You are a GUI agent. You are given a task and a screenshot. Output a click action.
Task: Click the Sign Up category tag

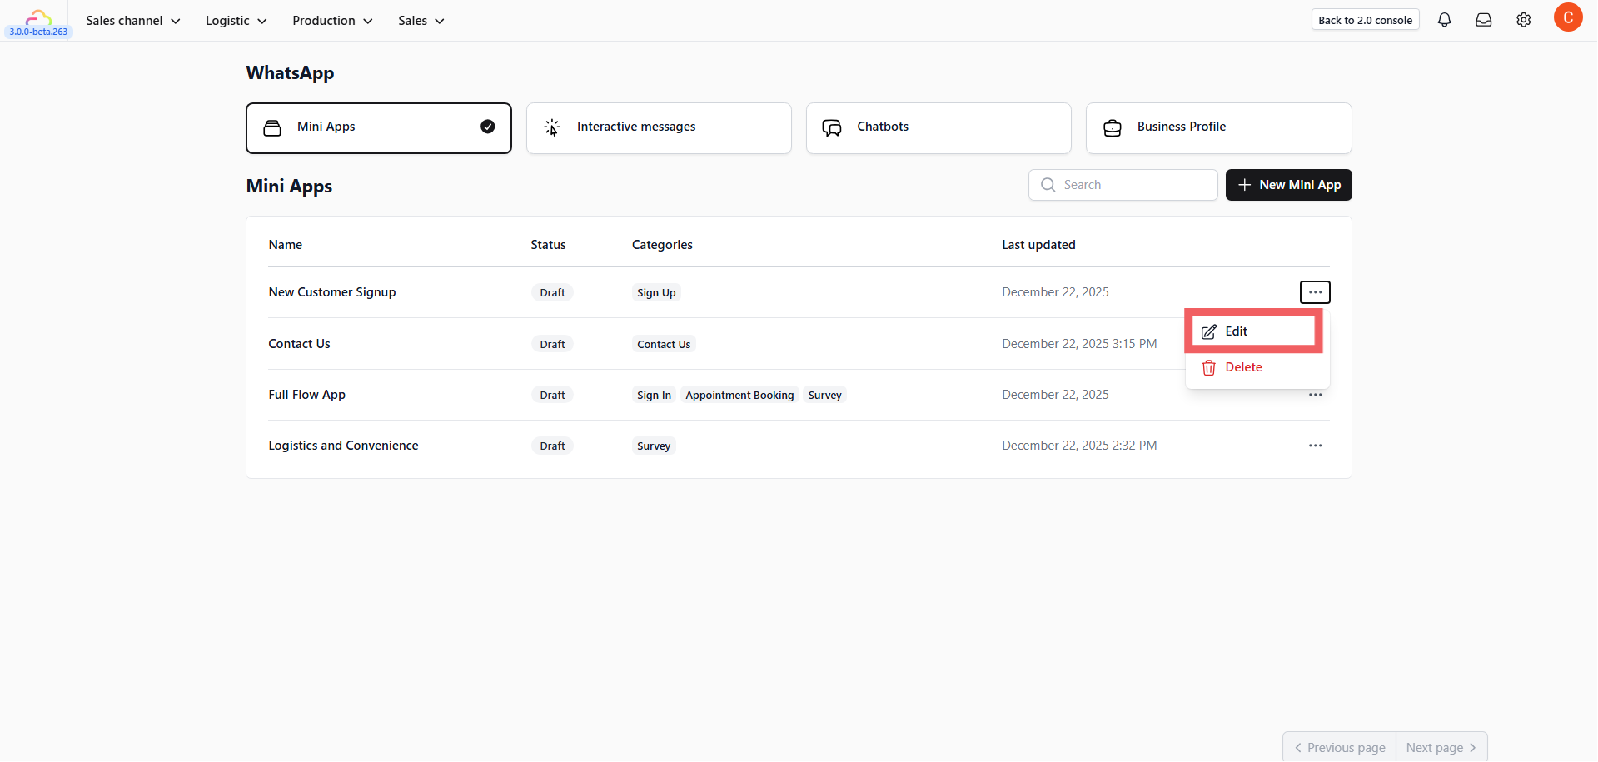656,292
